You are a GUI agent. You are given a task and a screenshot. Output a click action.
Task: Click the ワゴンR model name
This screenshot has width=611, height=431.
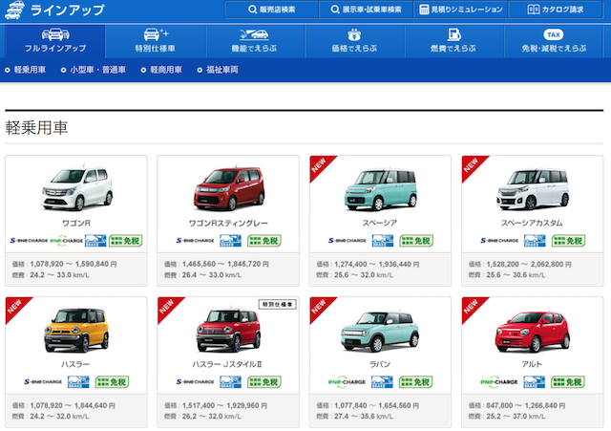(x=76, y=223)
